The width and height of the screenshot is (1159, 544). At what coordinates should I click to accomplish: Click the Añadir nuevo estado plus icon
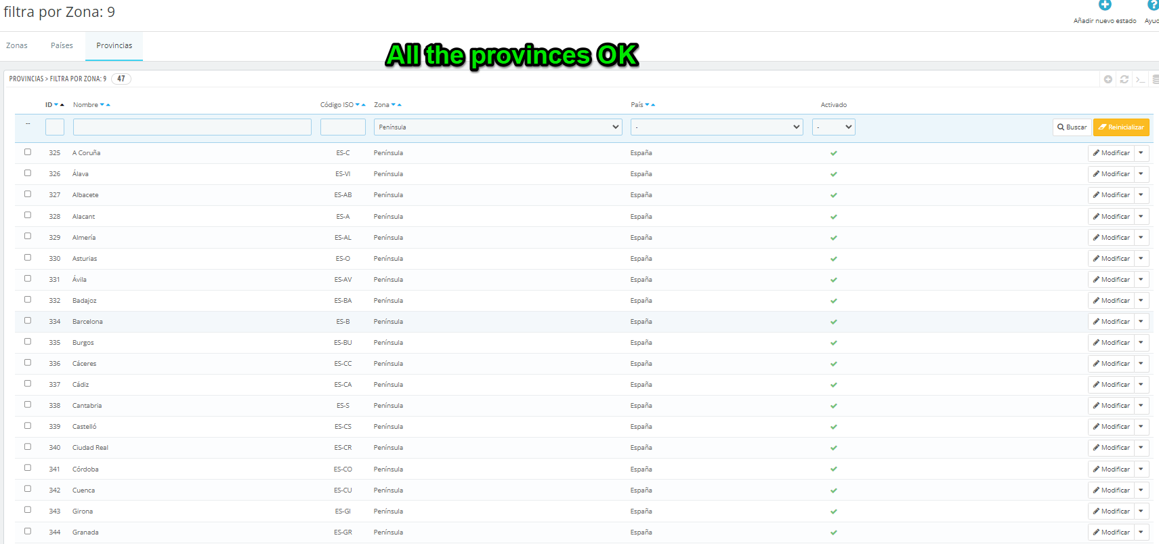(x=1105, y=5)
